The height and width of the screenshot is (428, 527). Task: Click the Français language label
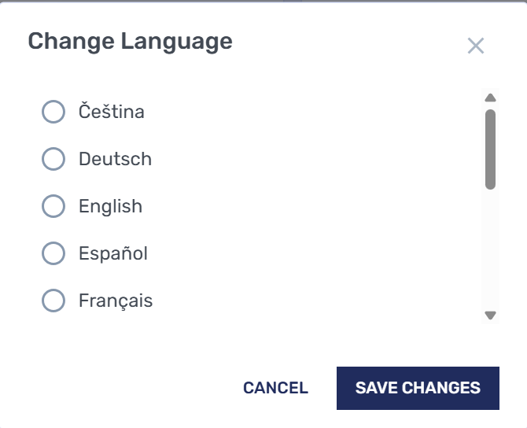(x=116, y=301)
